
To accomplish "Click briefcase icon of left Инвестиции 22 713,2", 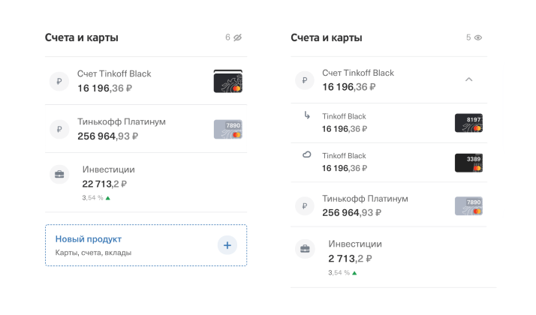I will click(x=59, y=176).
